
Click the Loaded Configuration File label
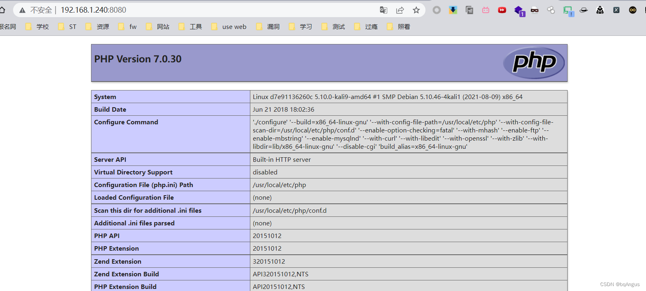(x=134, y=198)
